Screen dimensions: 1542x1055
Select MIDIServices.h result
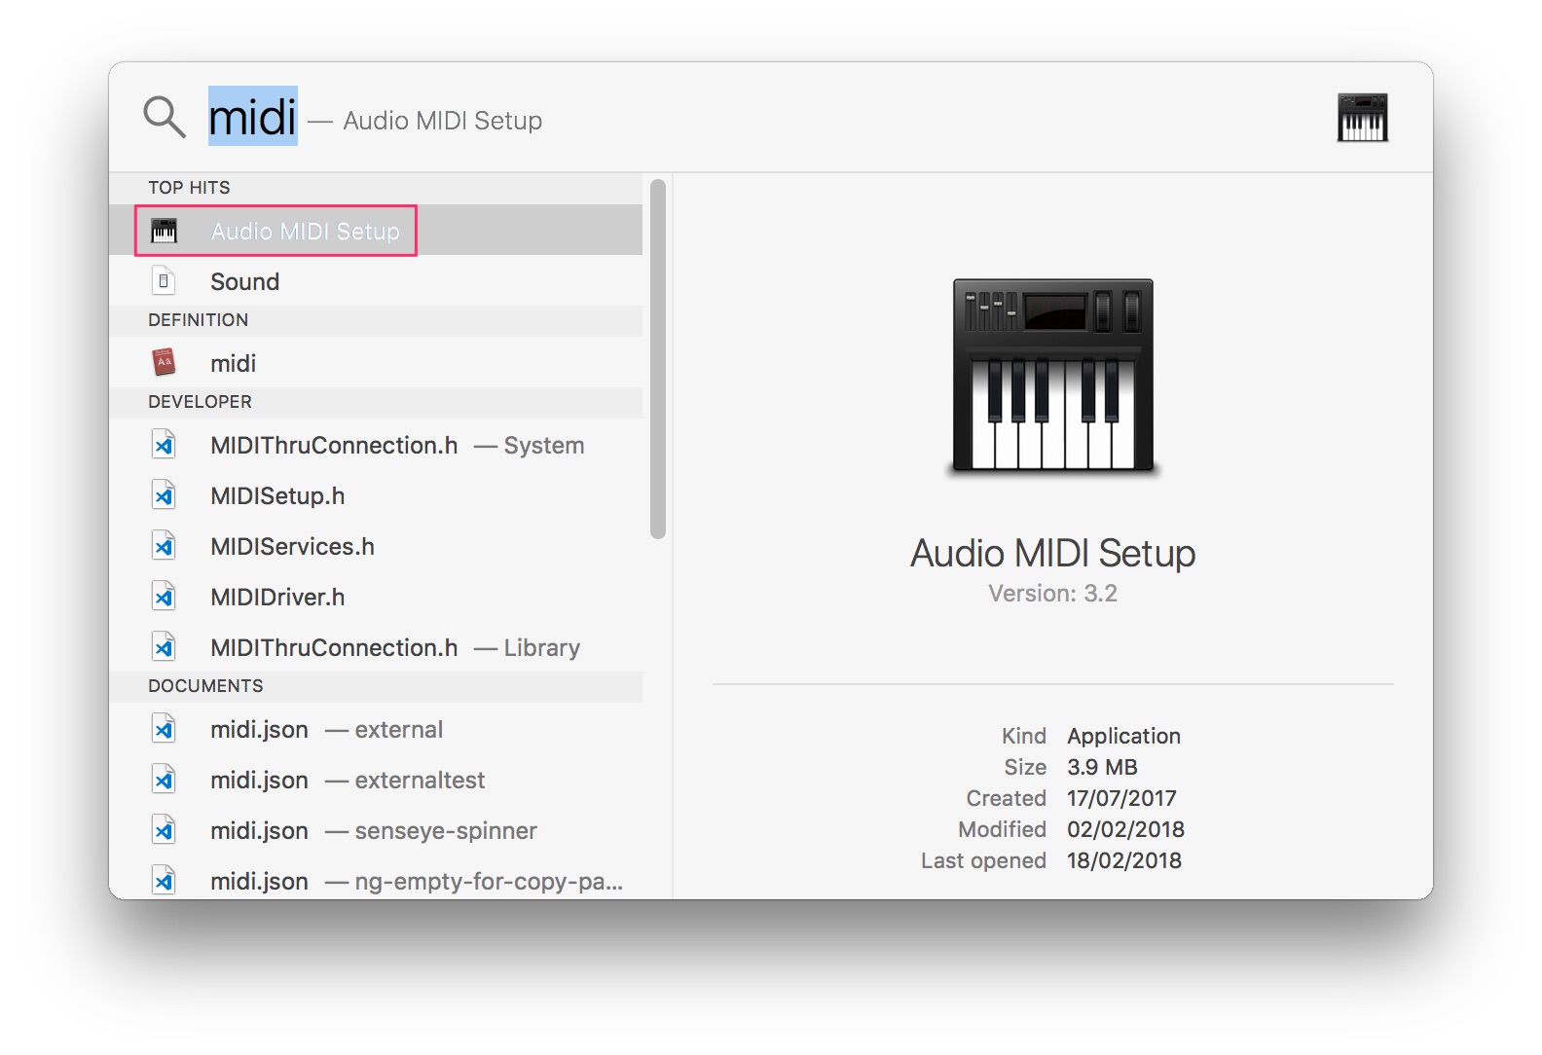[376, 546]
